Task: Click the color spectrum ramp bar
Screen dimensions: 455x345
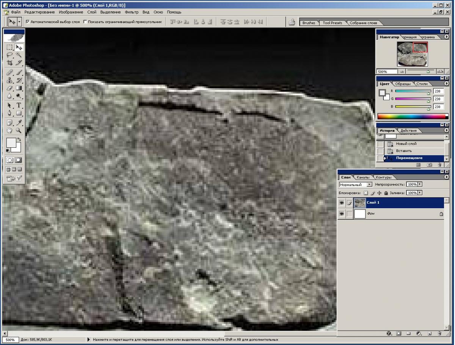Action: [413, 117]
